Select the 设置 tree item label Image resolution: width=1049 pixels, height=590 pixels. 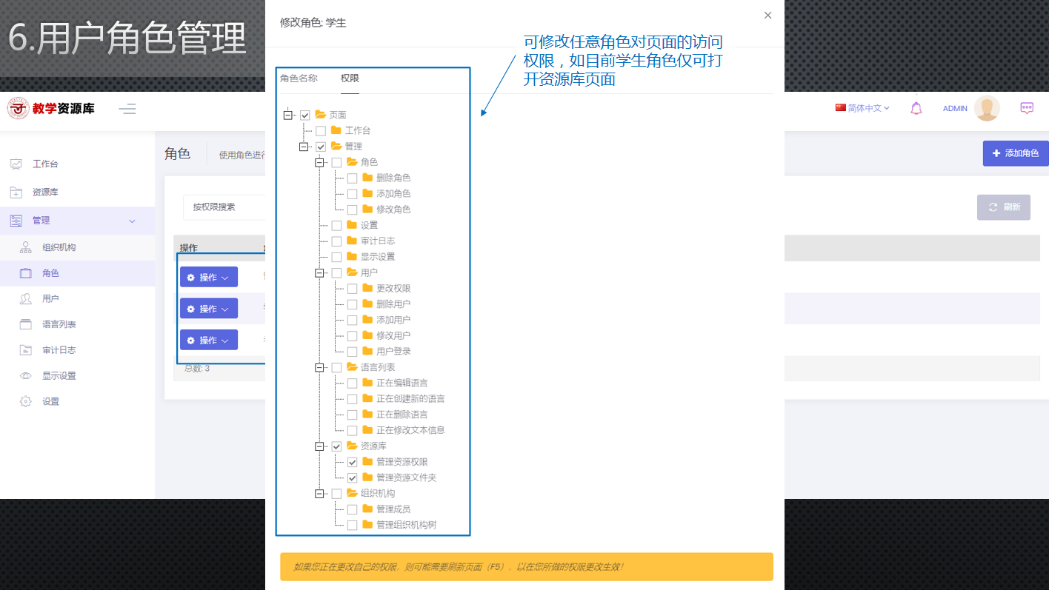pos(369,225)
